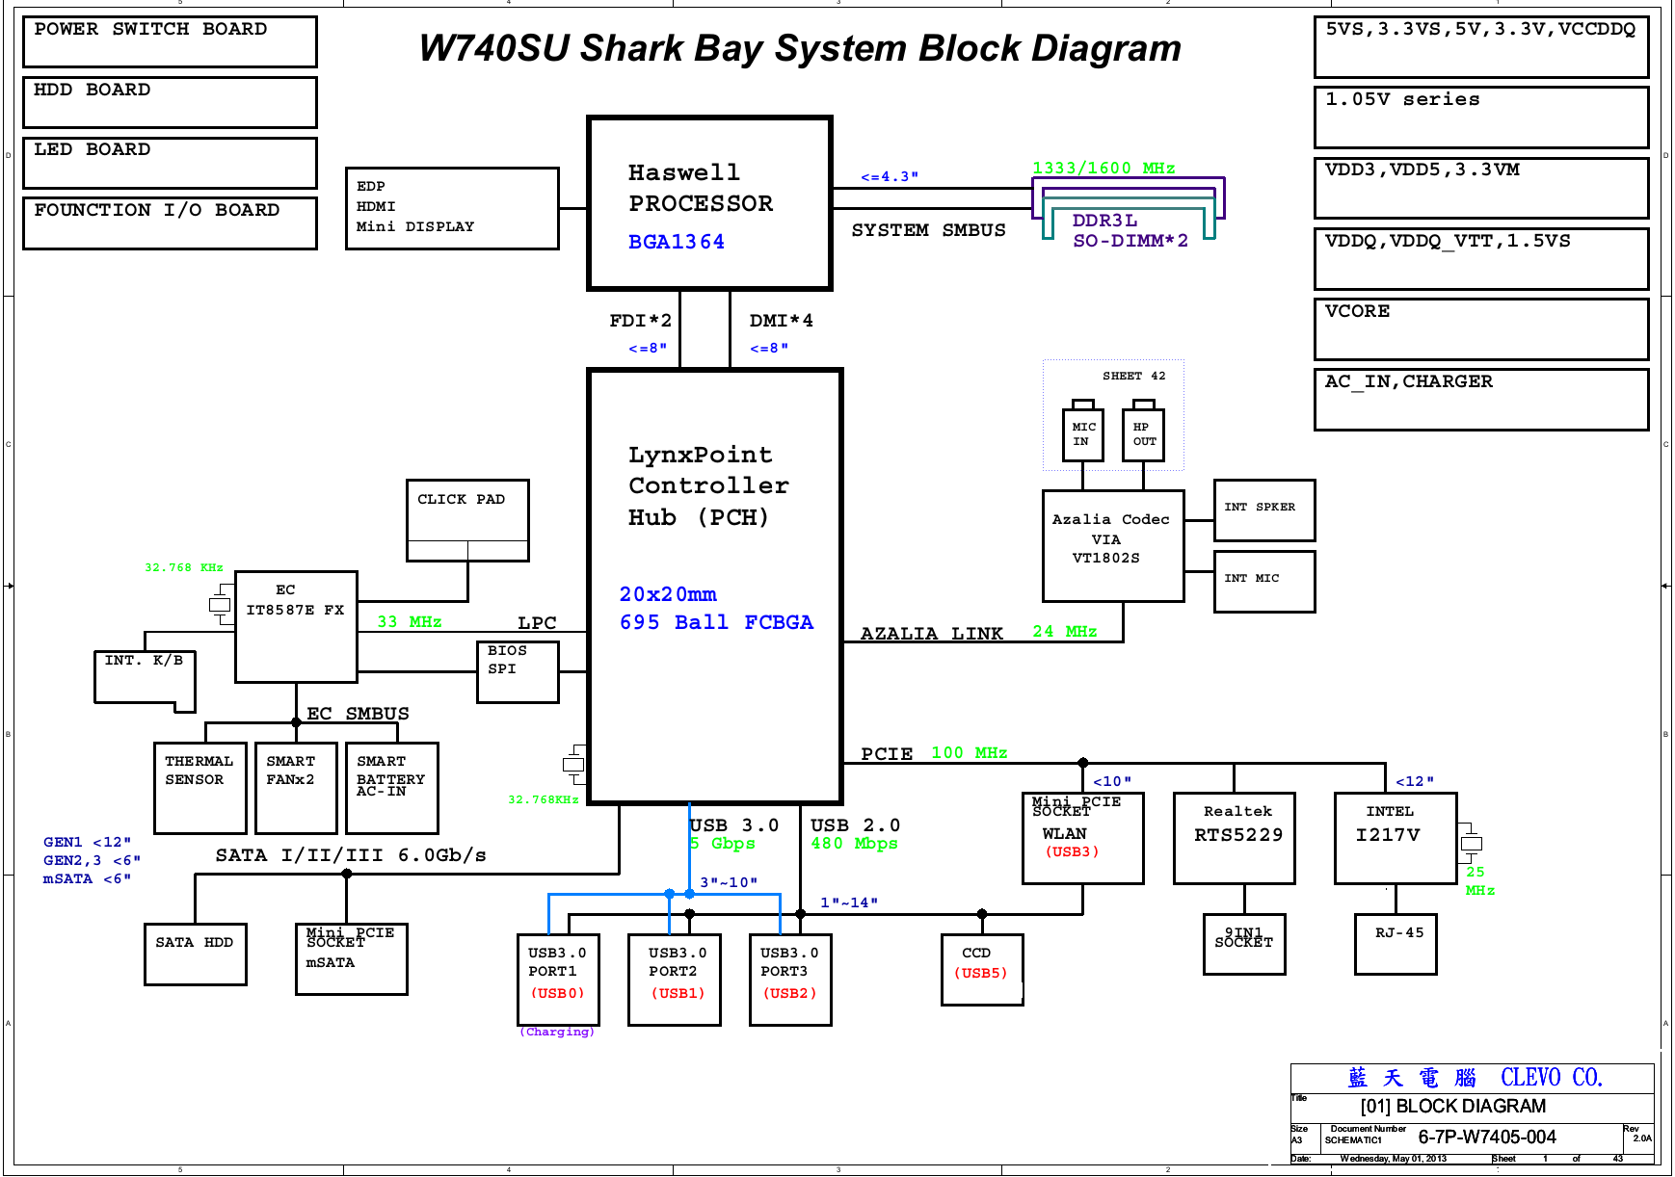Click the INT. K/B keyboard symbol

pos(145,679)
